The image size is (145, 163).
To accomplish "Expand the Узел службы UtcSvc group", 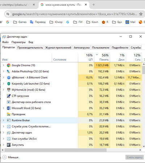I will click(3, 139).
